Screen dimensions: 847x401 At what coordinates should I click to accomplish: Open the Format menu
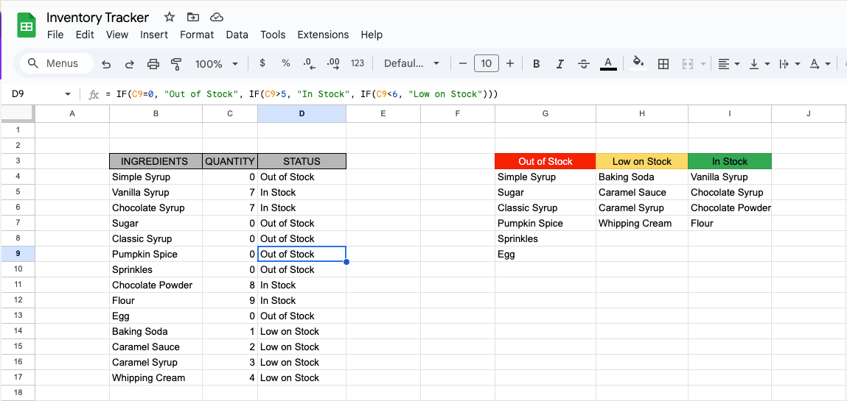coord(197,35)
